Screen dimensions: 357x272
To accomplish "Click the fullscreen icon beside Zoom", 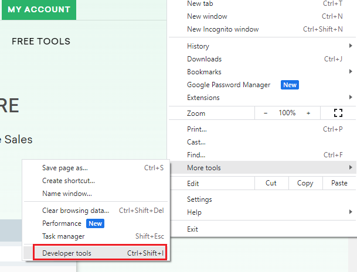I will [x=338, y=113].
